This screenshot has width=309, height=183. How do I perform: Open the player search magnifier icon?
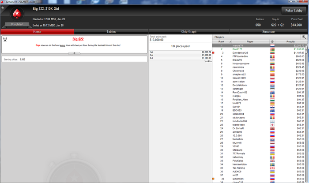click(304, 37)
